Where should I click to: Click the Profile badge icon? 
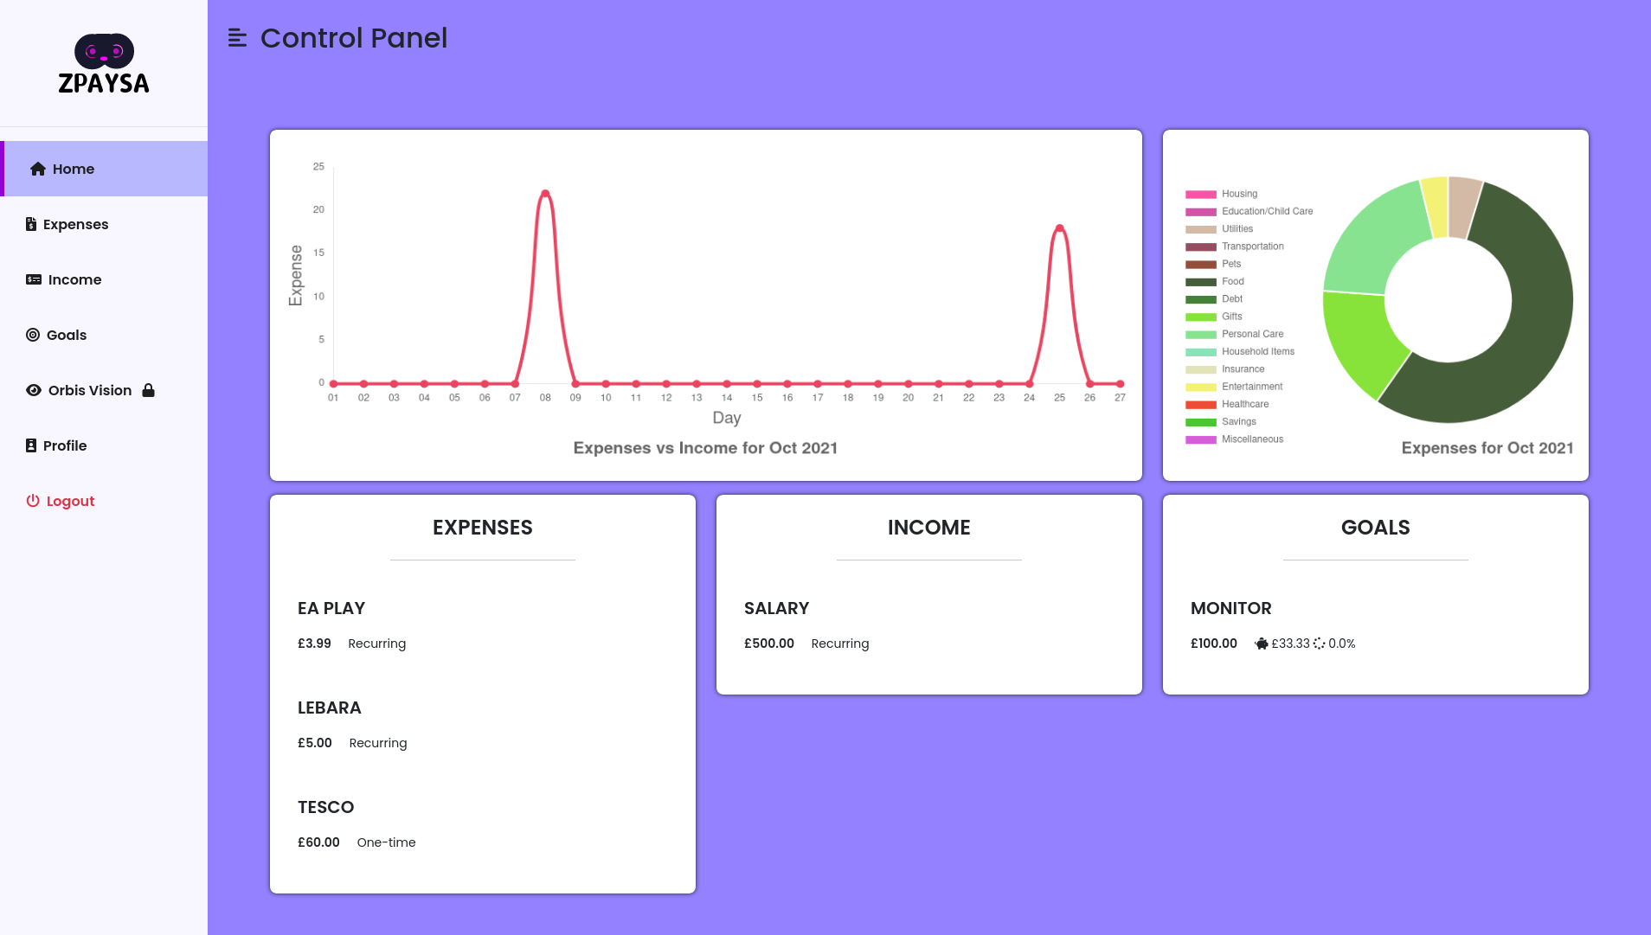point(31,445)
